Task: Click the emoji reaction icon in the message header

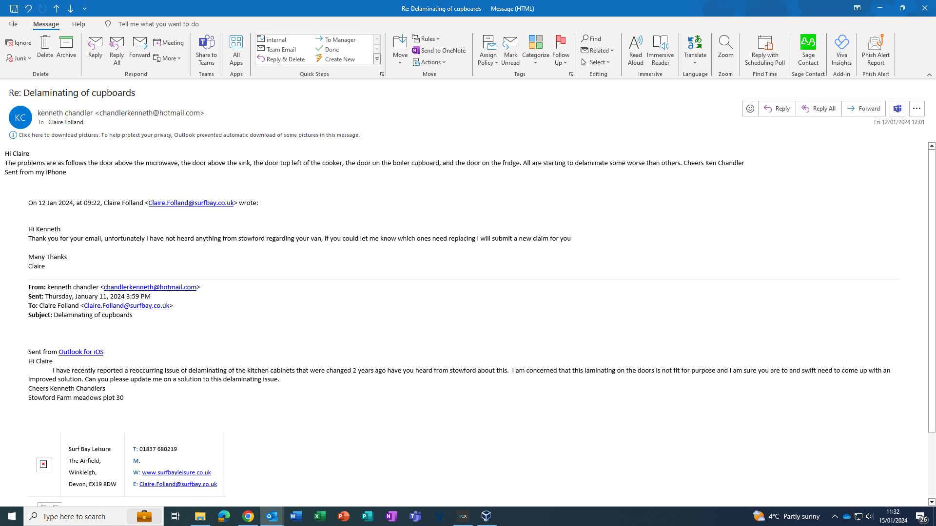Action: (x=750, y=109)
